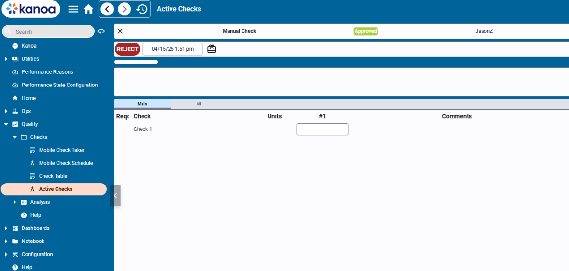Click the Mobile Check Taker icon

33,150
